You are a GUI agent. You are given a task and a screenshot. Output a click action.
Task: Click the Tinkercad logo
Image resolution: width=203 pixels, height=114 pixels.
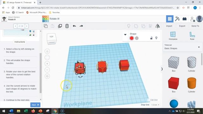tap(46, 19)
